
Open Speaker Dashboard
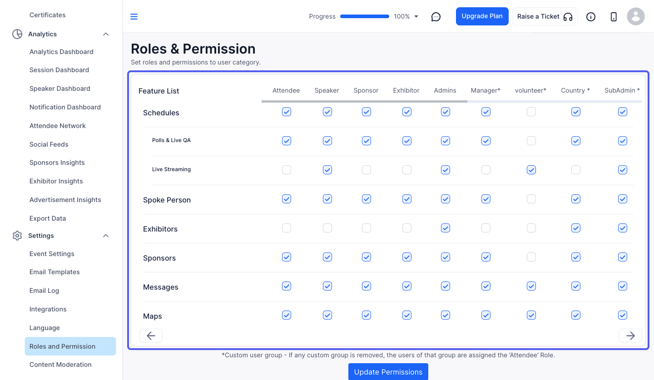(59, 89)
